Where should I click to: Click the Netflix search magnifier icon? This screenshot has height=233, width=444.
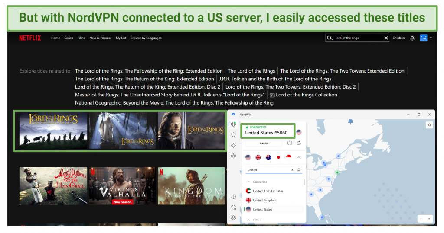click(330, 38)
